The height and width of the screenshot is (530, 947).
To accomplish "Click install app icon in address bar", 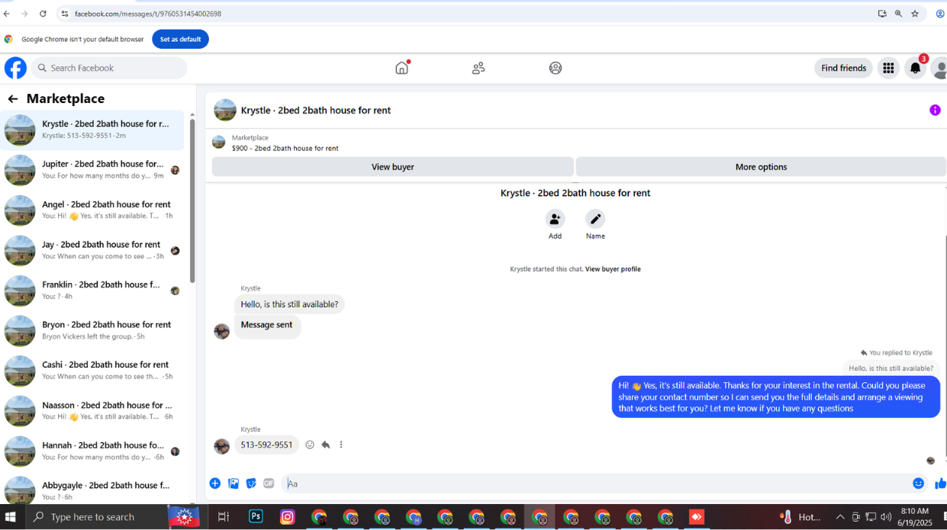I will pyautogui.click(x=882, y=14).
